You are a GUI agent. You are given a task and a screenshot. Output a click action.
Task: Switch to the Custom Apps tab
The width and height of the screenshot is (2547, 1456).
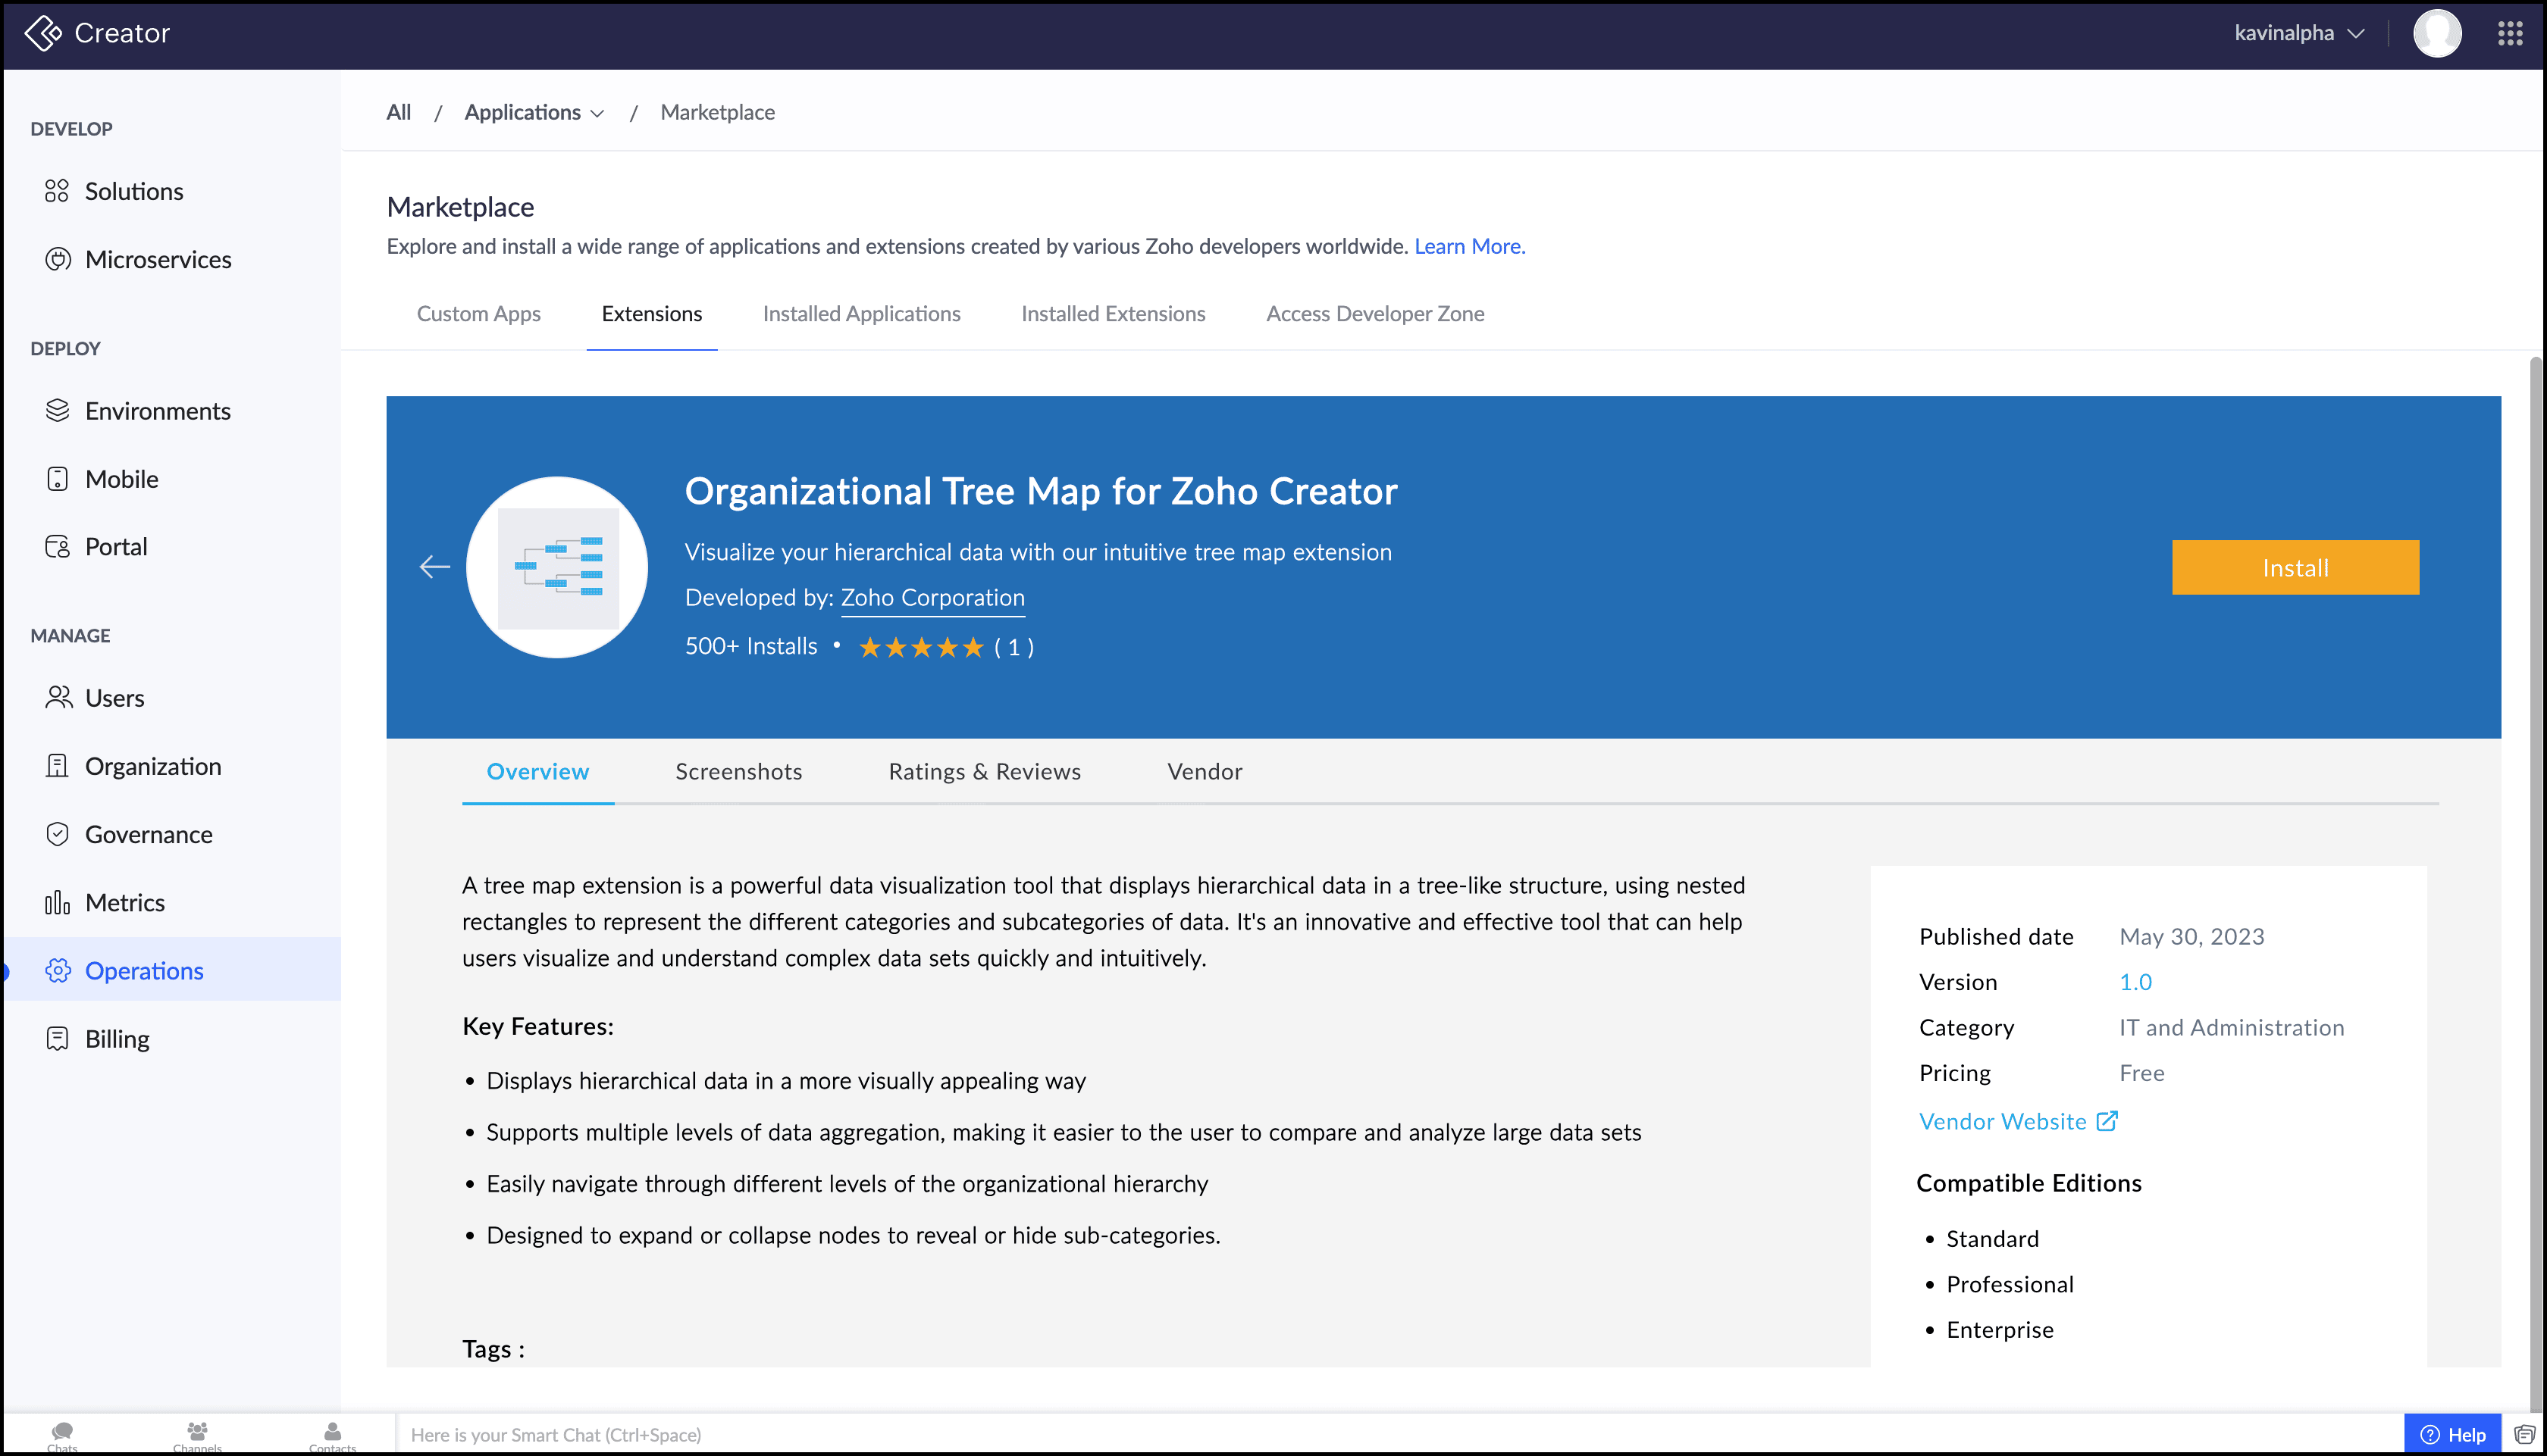(x=478, y=314)
